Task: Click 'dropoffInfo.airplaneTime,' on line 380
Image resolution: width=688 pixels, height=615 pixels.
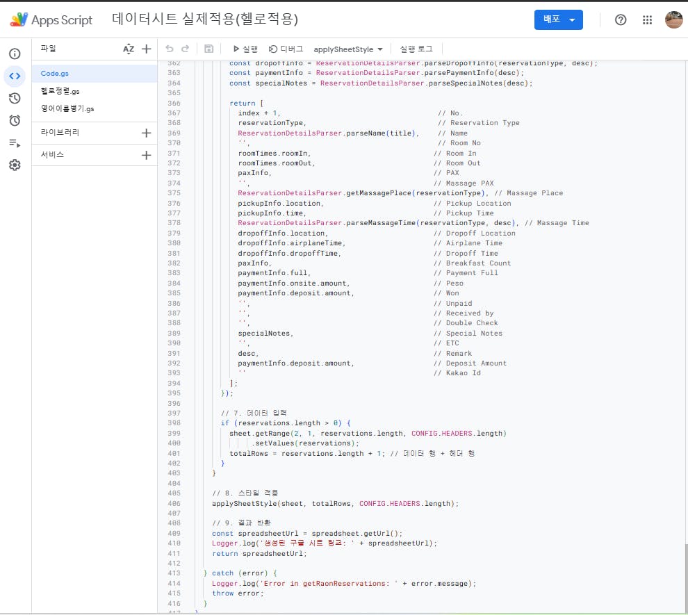Action: point(292,243)
